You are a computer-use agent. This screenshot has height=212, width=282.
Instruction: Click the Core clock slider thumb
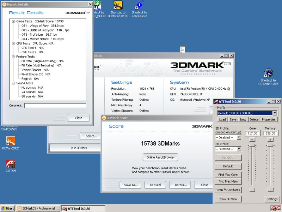[252, 146]
